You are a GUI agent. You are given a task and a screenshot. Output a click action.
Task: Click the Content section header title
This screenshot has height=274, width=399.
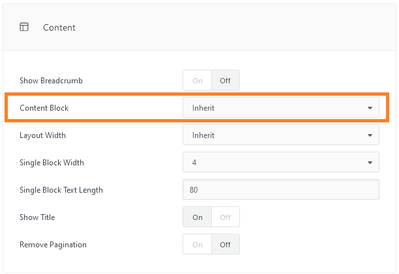point(59,27)
